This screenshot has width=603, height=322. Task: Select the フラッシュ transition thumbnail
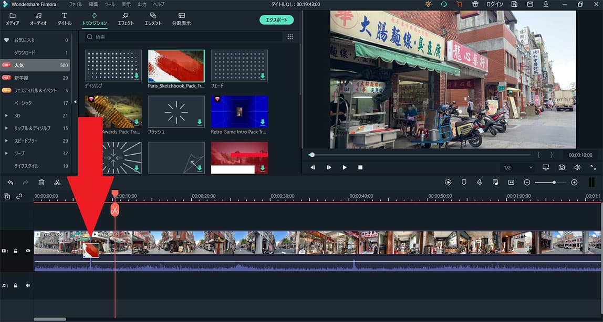(176, 111)
